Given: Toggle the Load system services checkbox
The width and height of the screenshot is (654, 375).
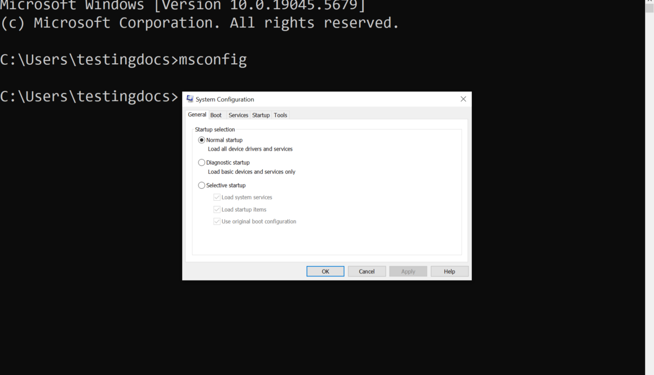Looking at the screenshot, I should tap(217, 197).
